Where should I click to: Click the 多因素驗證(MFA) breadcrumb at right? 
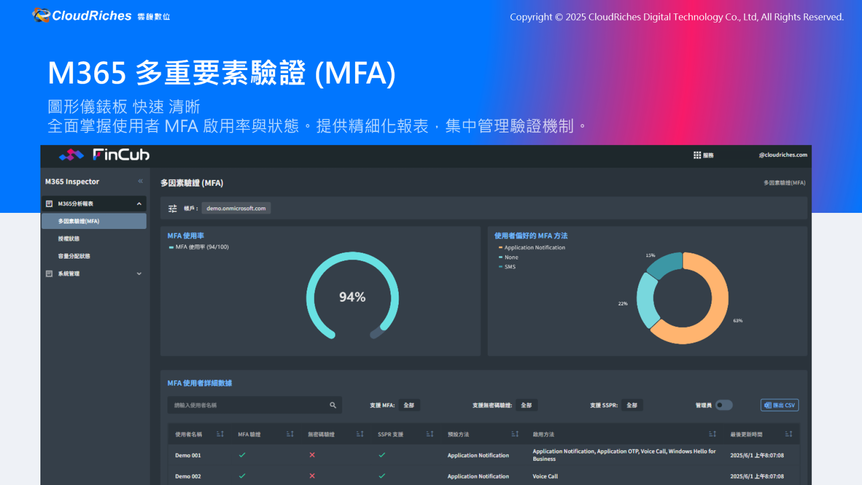coord(784,183)
